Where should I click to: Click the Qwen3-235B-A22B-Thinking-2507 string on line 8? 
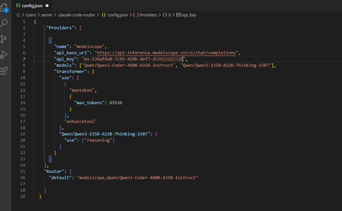(x=226, y=65)
